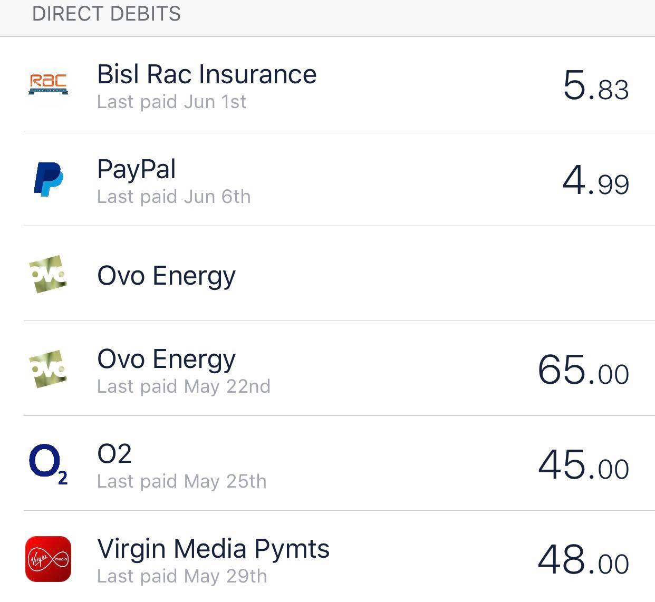Tap 'Last paid May 29th' text
This screenshot has width=655, height=602.
pos(182,576)
